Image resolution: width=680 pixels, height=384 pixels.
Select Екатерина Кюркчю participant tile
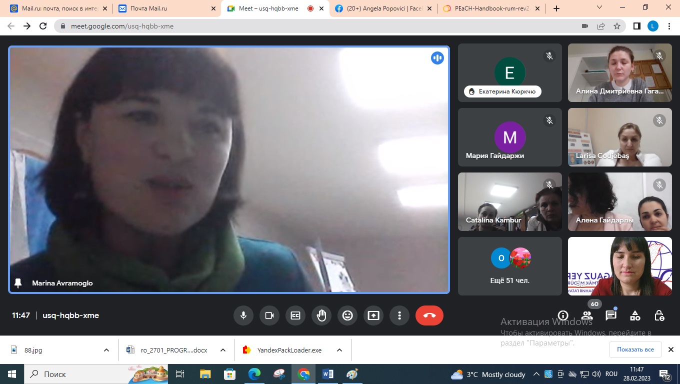coord(510,73)
